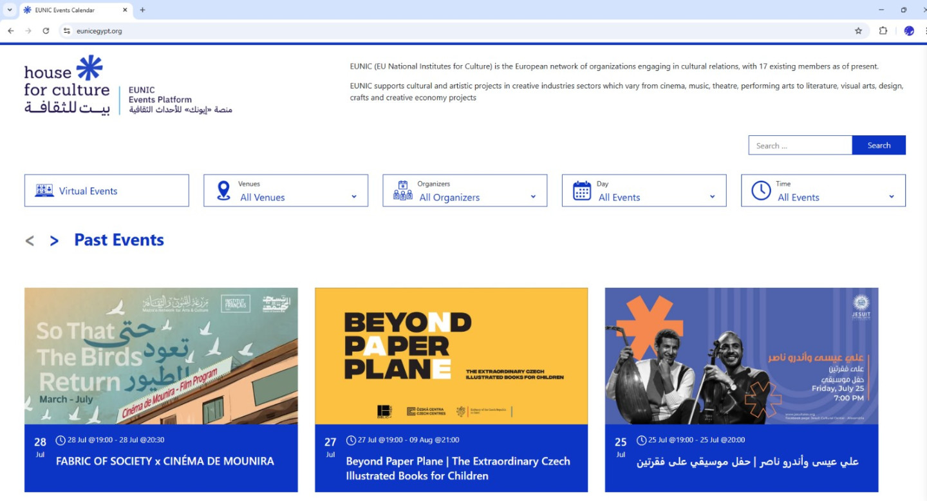Image resolution: width=927 pixels, height=501 pixels.
Task: Open the Day filter dropdown
Action: [644, 191]
